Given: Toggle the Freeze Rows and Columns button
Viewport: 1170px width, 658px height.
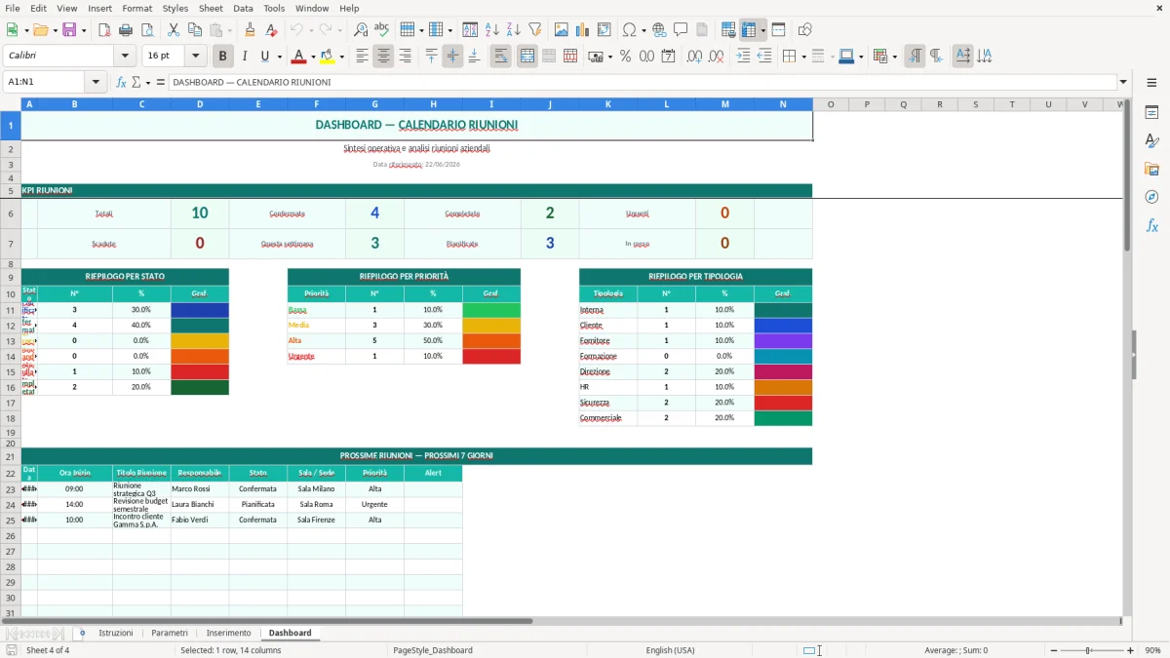Looking at the screenshot, I should coord(749,30).
